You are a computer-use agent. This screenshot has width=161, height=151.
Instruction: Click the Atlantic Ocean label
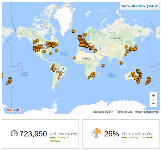tap(64, 53)
